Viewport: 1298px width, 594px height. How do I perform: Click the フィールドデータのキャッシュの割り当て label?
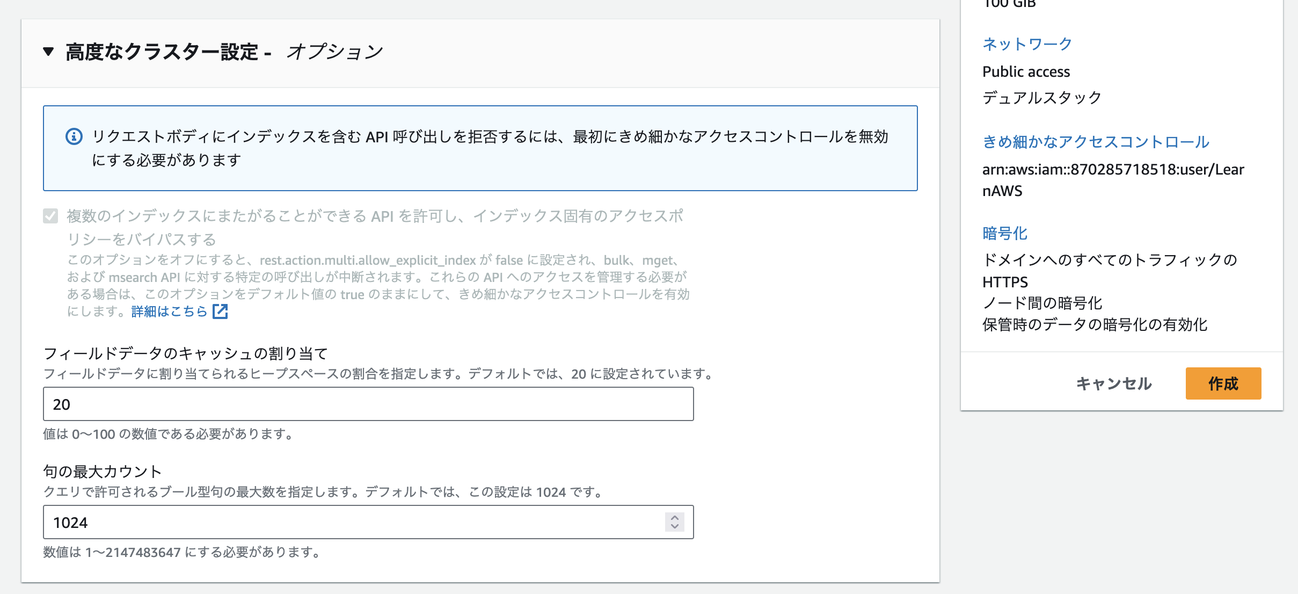tap(185, 353)
